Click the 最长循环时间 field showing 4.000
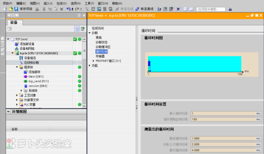The image size is (264, 154). [226, 150]
